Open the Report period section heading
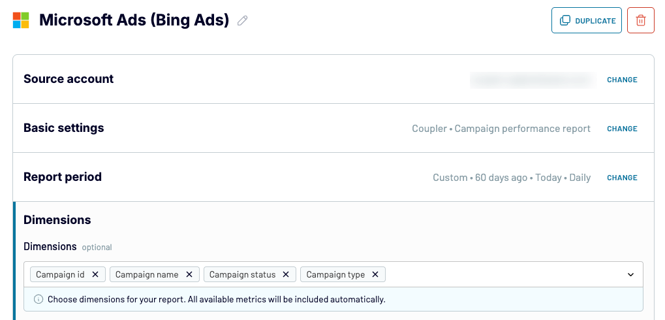The image size is (665, 320). tap(63, 177)
